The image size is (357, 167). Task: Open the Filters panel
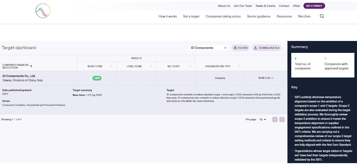241,48
